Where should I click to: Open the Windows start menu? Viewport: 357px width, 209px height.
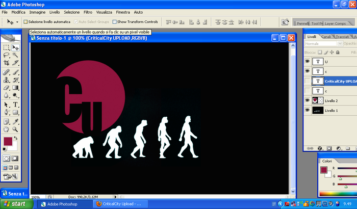[x=16, y=204]
